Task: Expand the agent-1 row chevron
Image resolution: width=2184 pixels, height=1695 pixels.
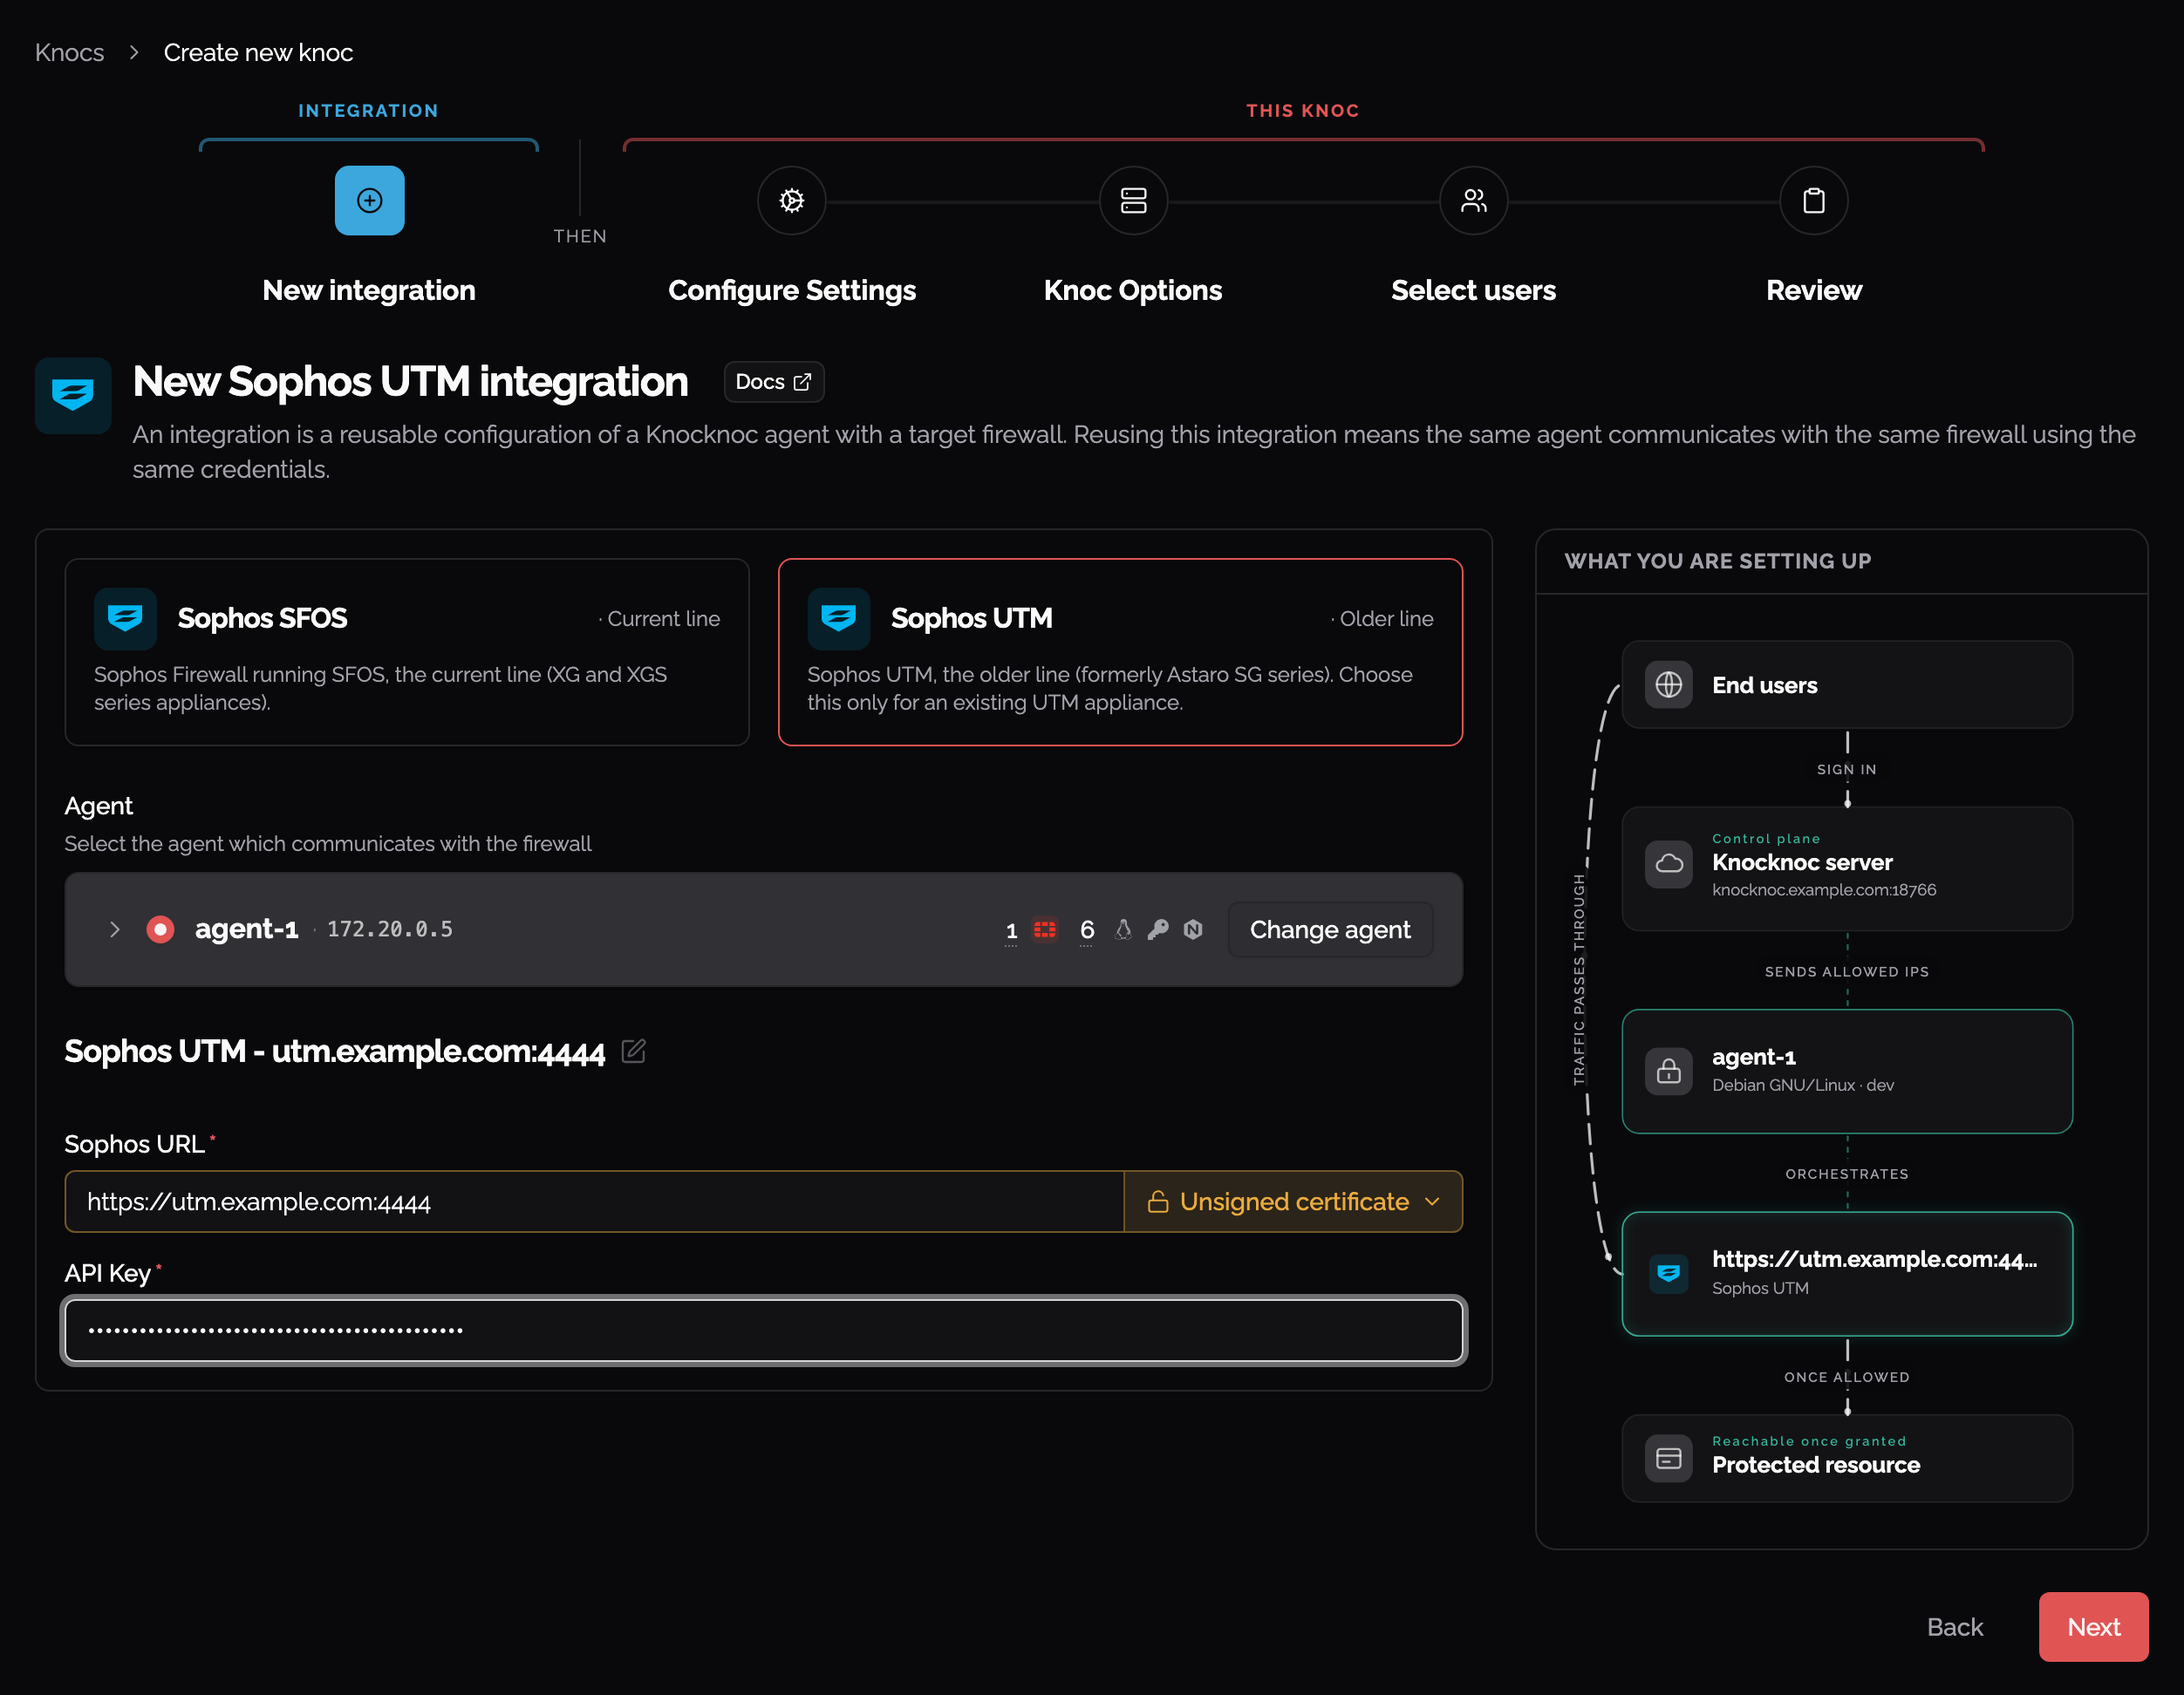Action: coord(114,929)
